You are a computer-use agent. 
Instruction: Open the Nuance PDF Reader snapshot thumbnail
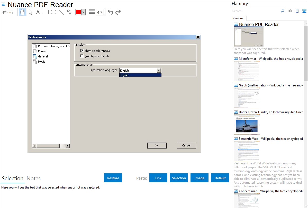coord(248,37)
